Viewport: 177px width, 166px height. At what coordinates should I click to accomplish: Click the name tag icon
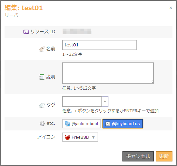pos(42,49)
